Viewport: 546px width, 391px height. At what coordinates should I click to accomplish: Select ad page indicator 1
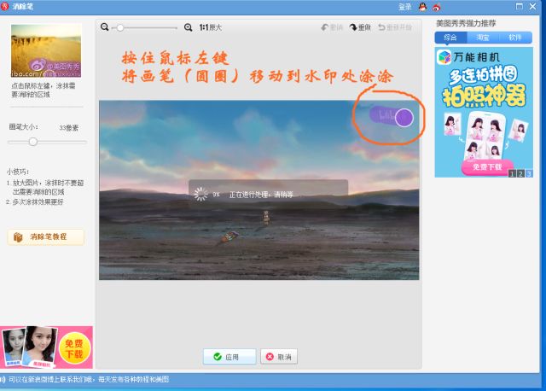(x=512, y=173)
